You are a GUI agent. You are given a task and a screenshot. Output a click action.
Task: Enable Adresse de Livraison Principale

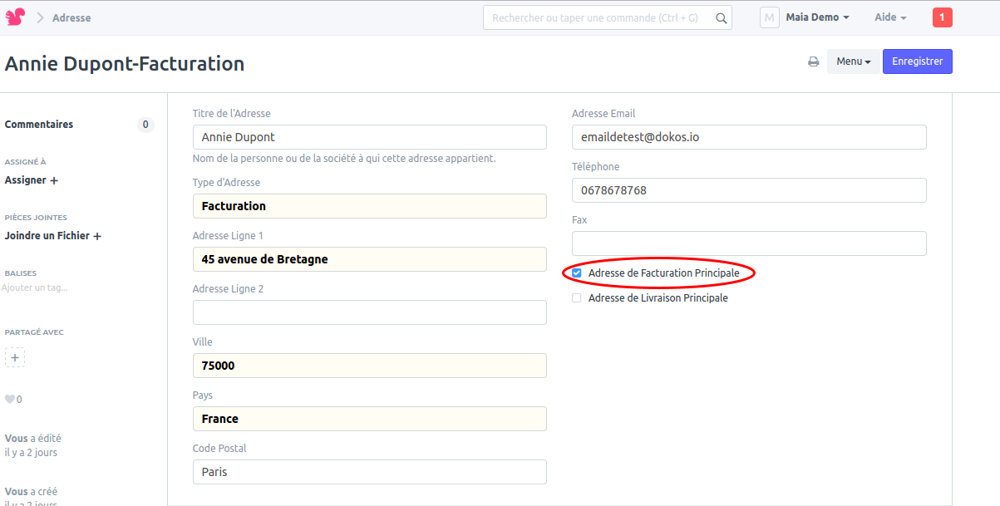tap(576, 297)
